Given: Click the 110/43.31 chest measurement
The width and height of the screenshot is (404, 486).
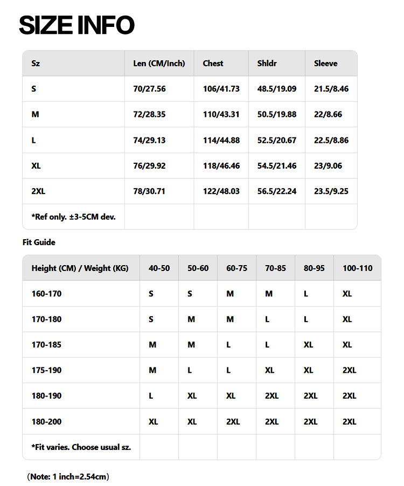Looking at the screenshot, I should pos(221,114).
